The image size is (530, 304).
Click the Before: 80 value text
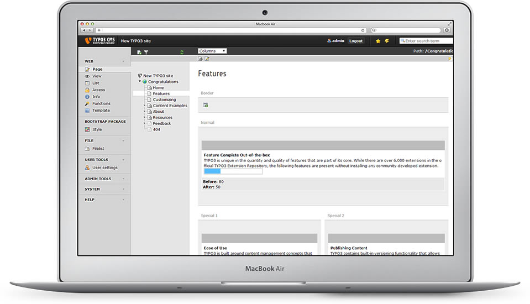pos(213,182)
